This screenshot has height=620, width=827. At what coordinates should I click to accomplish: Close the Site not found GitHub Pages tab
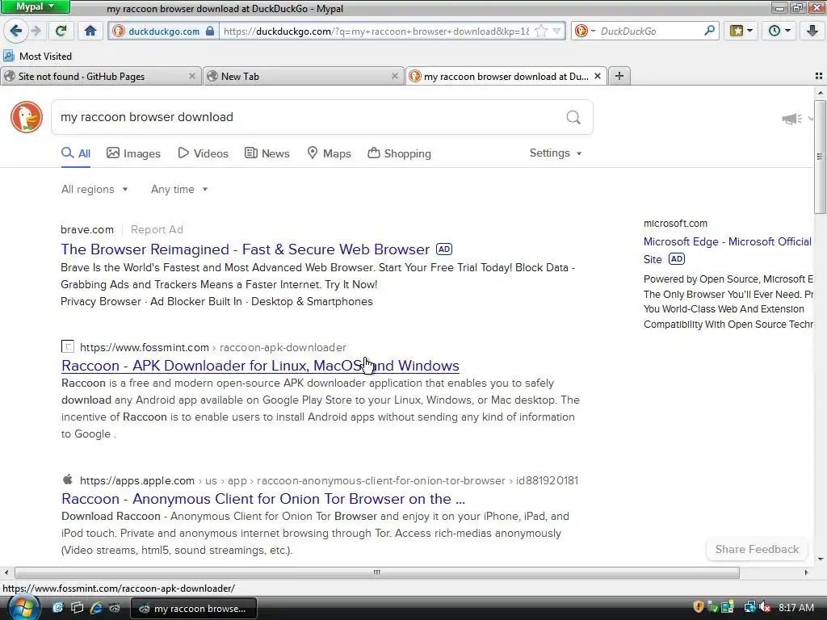coord(192,77)
